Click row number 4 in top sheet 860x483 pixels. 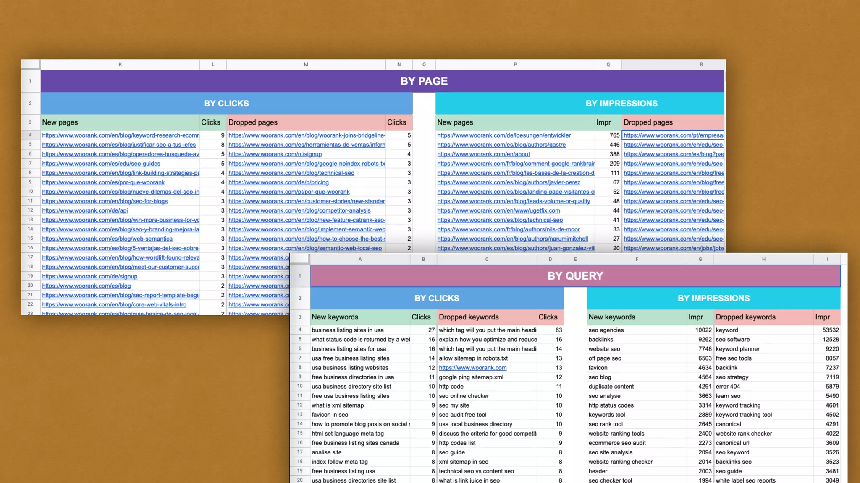(x=30, y=135)
